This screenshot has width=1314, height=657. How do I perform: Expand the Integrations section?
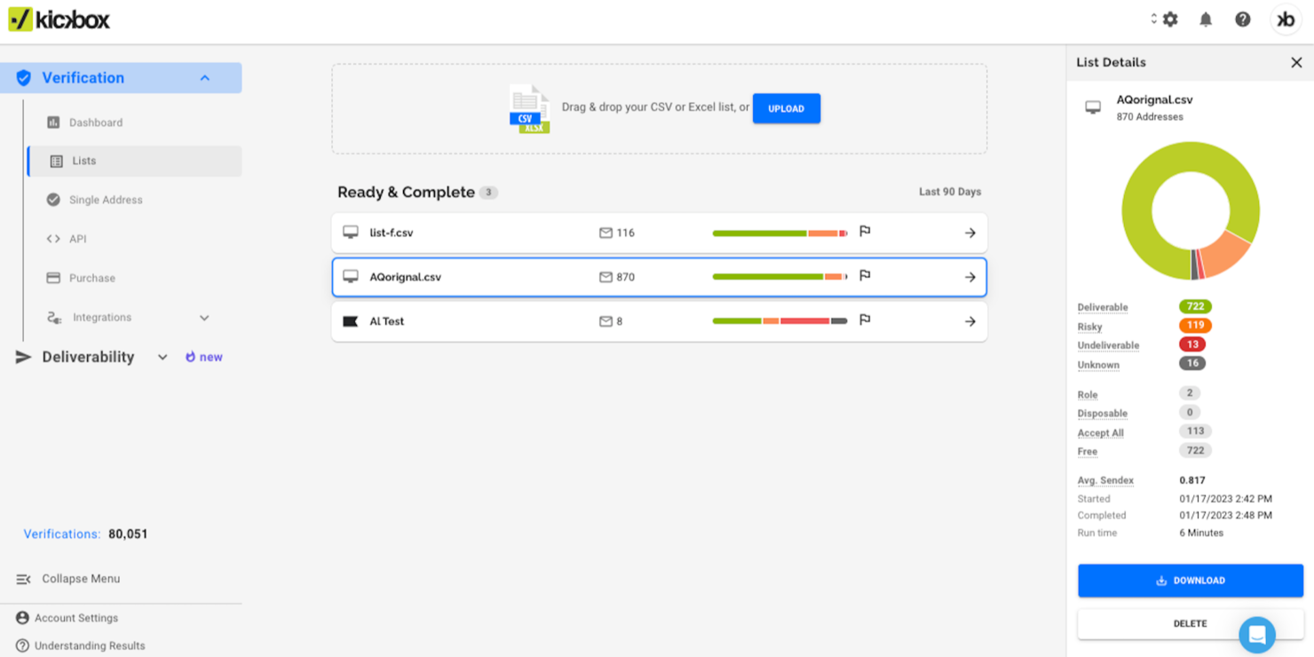click(204, 317)
